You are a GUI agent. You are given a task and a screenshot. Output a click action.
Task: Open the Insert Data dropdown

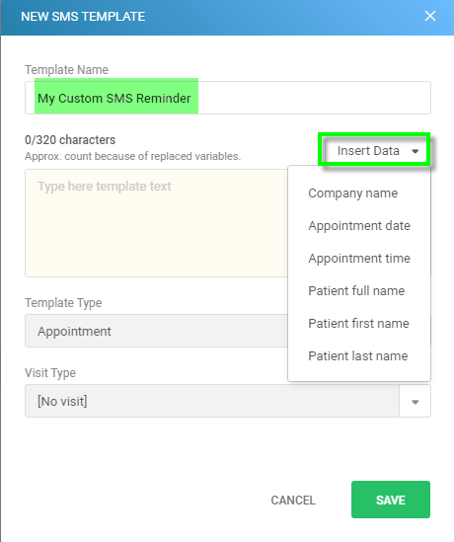374,150
